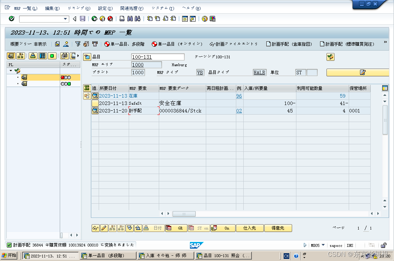394x261 pixels.
Task: Click the filter icon in the application toolbar
Action: coord(78,44)
